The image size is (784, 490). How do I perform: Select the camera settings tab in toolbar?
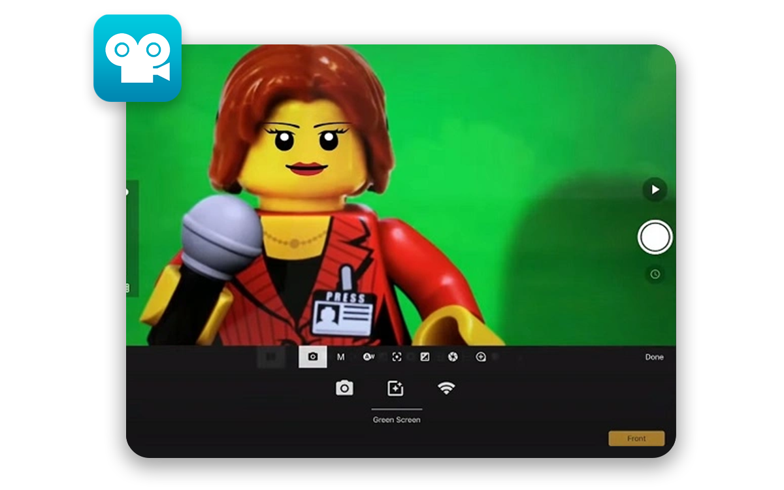tap(313, 357)
